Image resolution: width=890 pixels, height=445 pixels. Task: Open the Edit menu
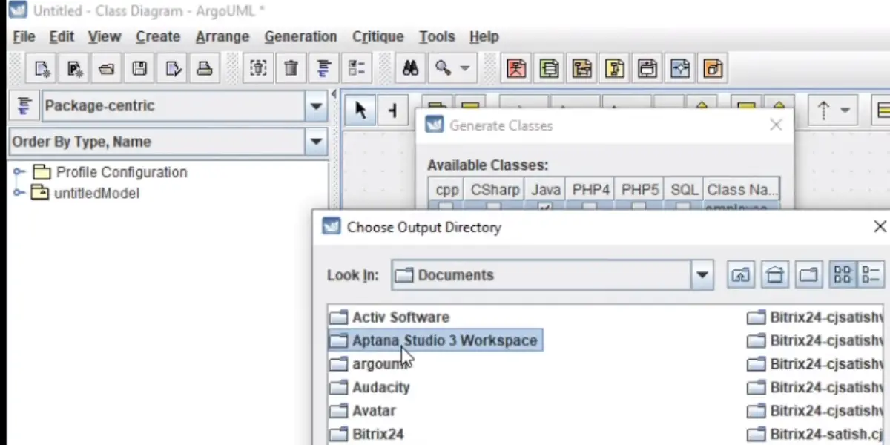(x=62, y=36)
